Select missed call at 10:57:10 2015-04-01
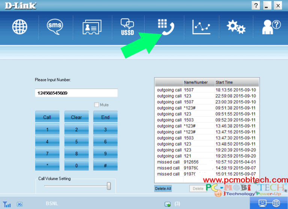This screenshot has width=288, height=209. 207,162
